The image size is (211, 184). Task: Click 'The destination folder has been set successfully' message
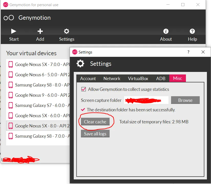tap(131, 110)
